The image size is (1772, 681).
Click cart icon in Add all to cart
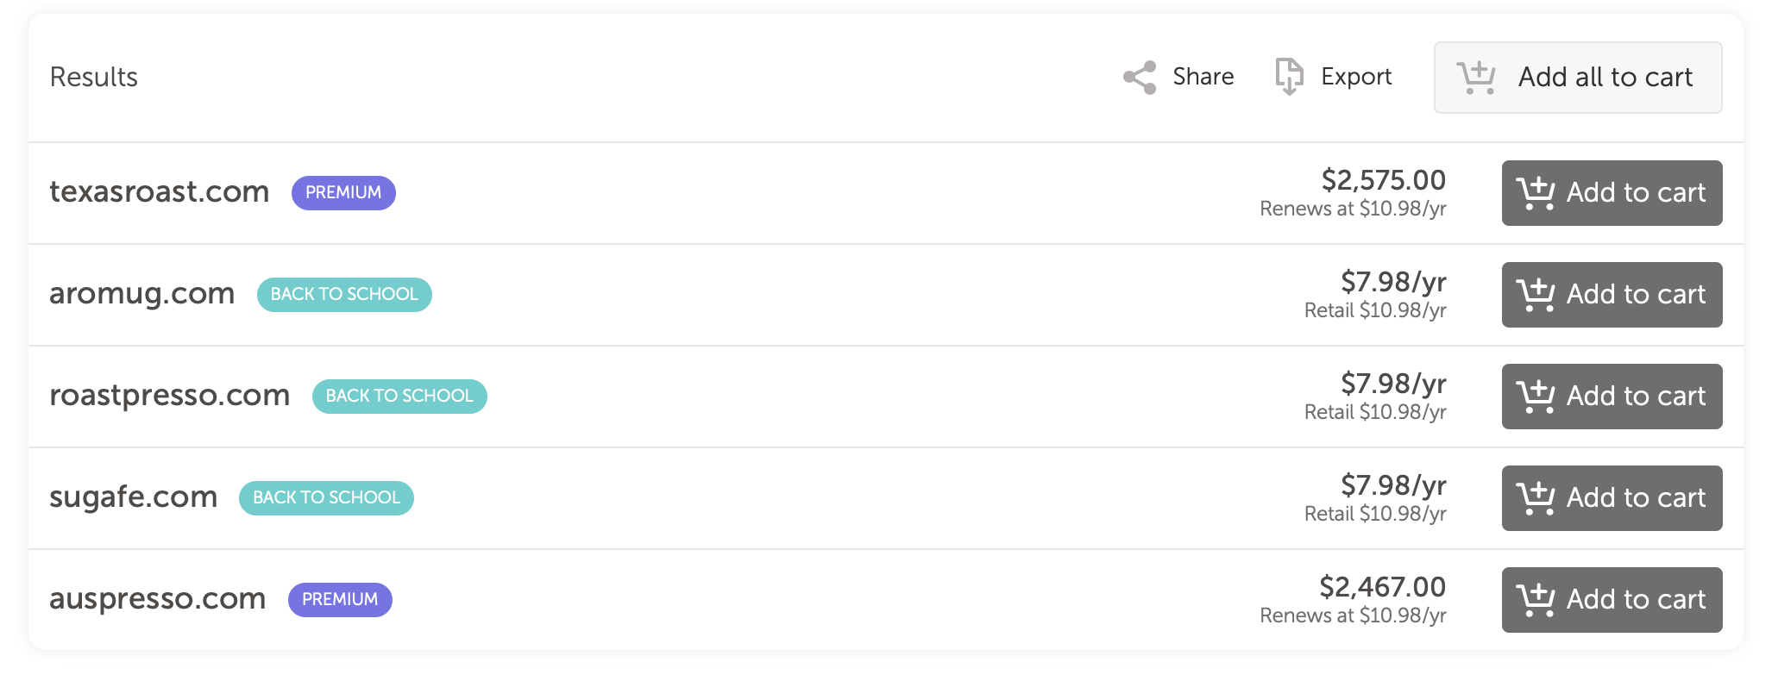click(x=1476, y=78)
